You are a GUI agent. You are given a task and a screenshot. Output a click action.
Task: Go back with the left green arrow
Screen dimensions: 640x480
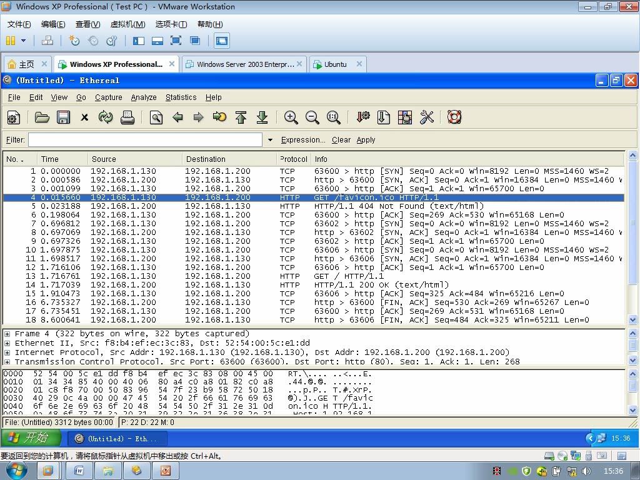177,118
